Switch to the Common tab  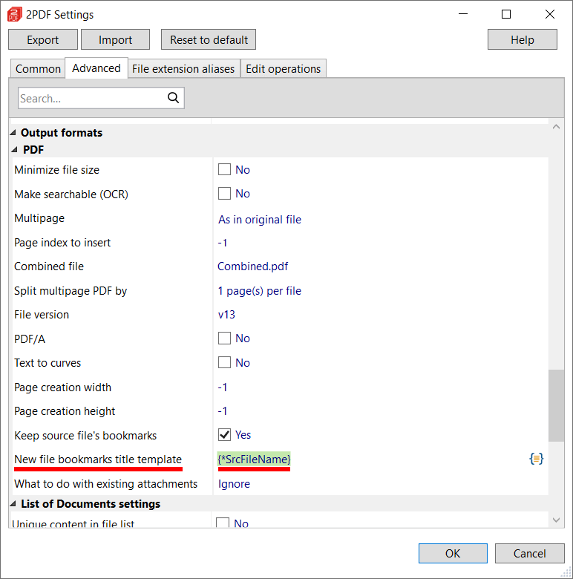click(38, 68)
